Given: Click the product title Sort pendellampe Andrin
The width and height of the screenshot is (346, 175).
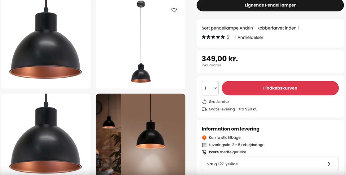Looking at the screenshot, I should pyautogui.click(x=250, y=28).
